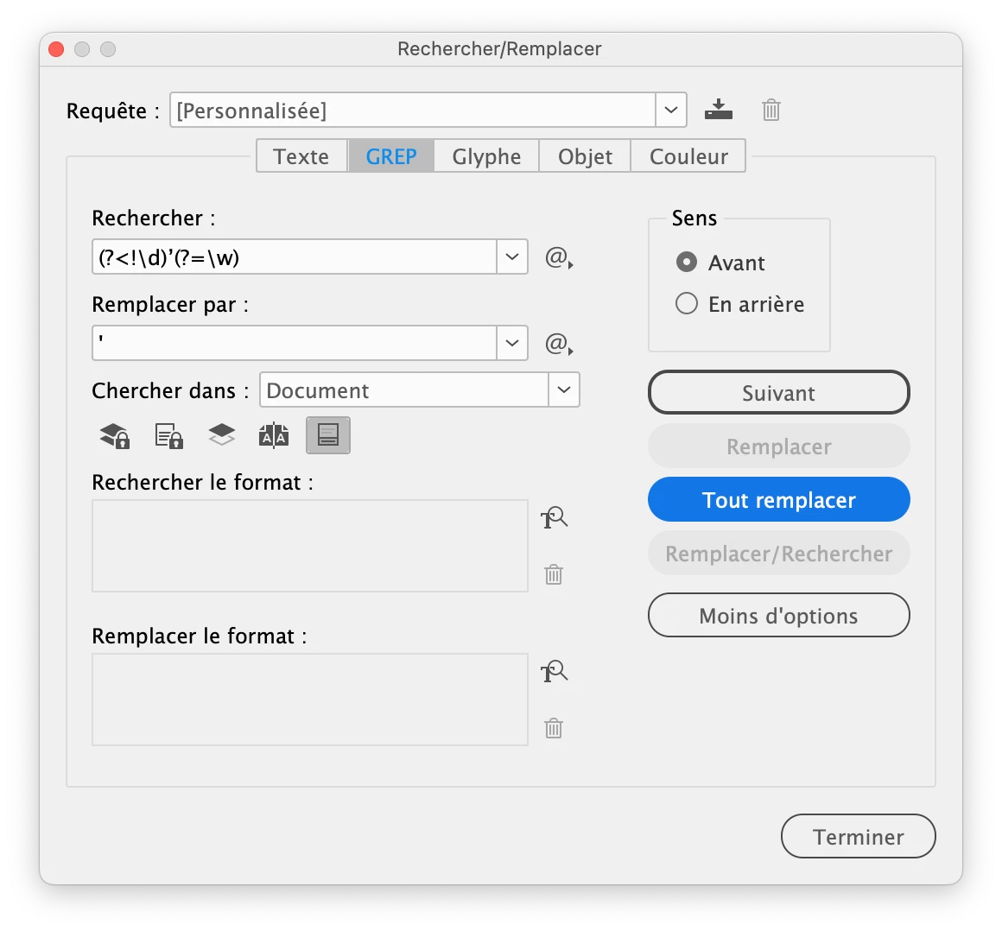Click the Remplacer le format box
Image resolution: width=1002 pixels, height=931 pixels.
point(310,699)
